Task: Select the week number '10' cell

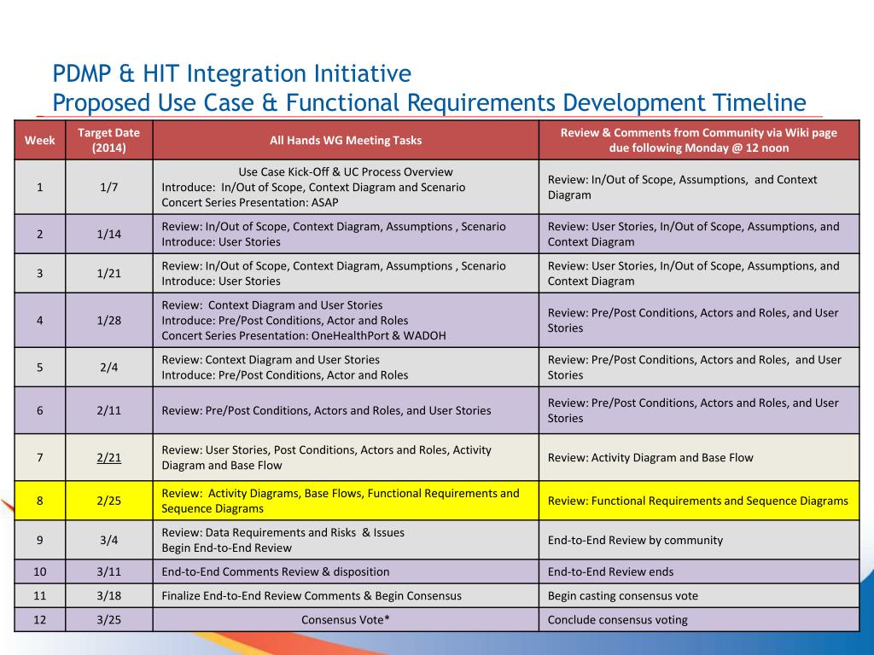Action: (x=39, y=572)
